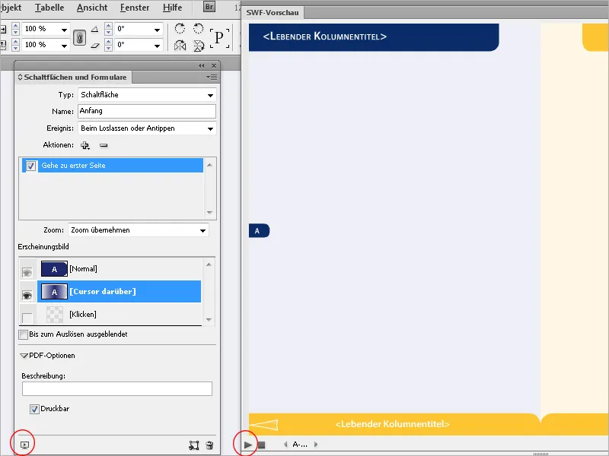Select the SWF-Vorschau tab
The height and width of the screenshot is (456, 609).
pyautogui.click(x=273, y=12)
